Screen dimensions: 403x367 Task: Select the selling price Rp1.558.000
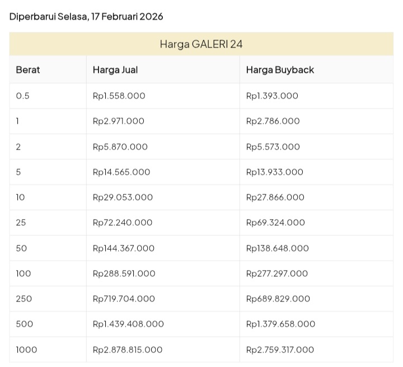click(119, 96)
